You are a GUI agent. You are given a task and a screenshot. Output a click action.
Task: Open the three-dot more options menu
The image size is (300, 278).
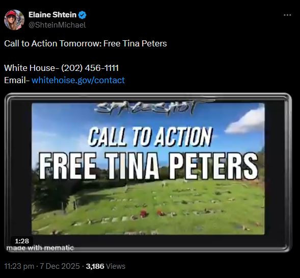pyautogui.click(x=287, y=15)
